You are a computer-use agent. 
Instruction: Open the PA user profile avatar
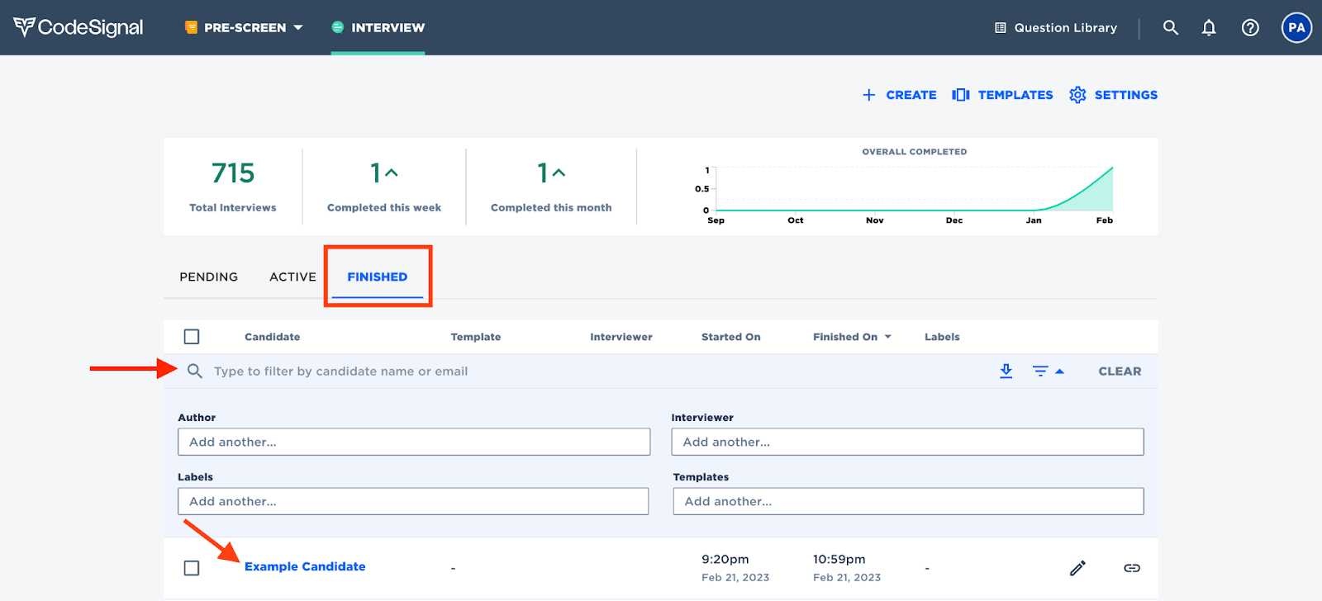[x=1296, y=27]
